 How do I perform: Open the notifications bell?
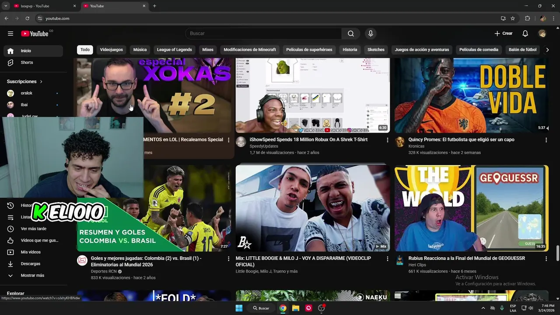525,34
